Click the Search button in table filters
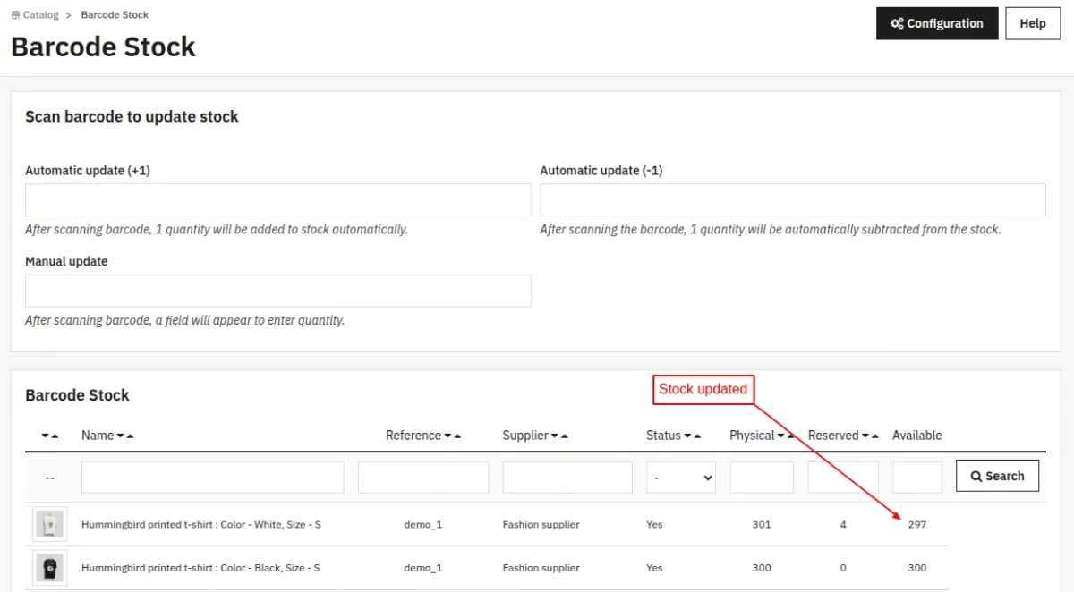 tap(997, 476)
